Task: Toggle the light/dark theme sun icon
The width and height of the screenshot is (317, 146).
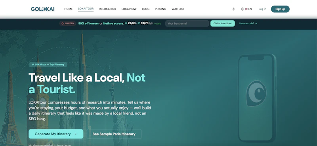Action: (x=233, y=9)
